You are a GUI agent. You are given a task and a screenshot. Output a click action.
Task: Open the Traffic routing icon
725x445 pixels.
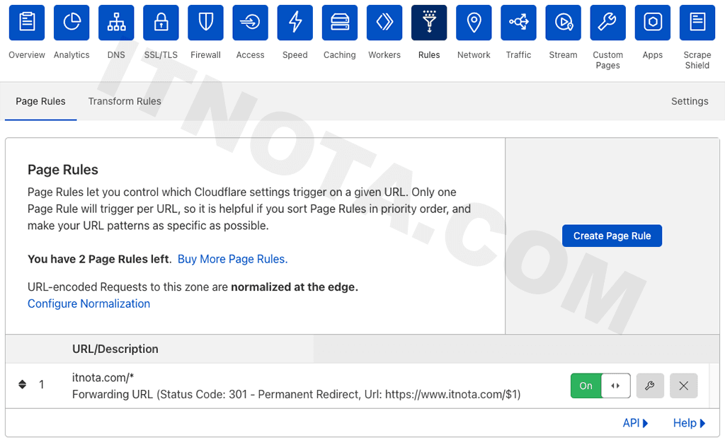click(x=518, y=23)
